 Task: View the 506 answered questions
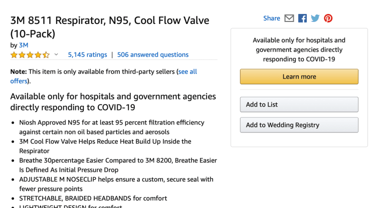point(153,55)
